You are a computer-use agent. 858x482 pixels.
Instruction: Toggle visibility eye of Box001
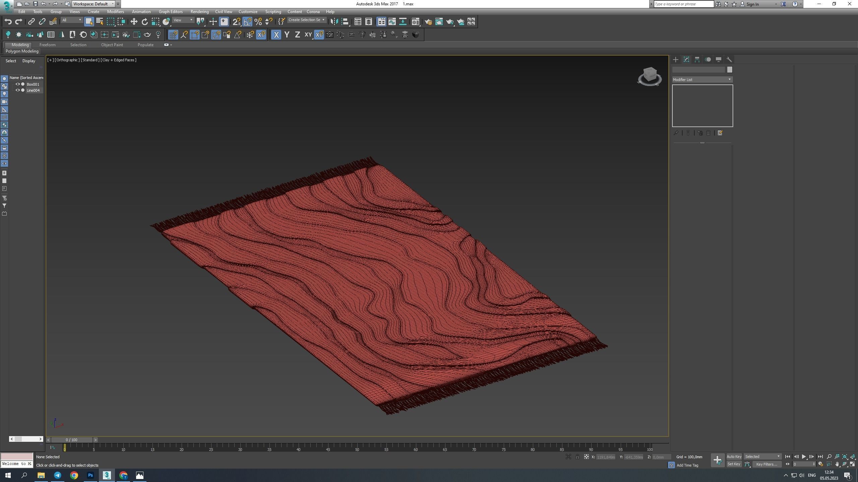[x=17, y=84]
